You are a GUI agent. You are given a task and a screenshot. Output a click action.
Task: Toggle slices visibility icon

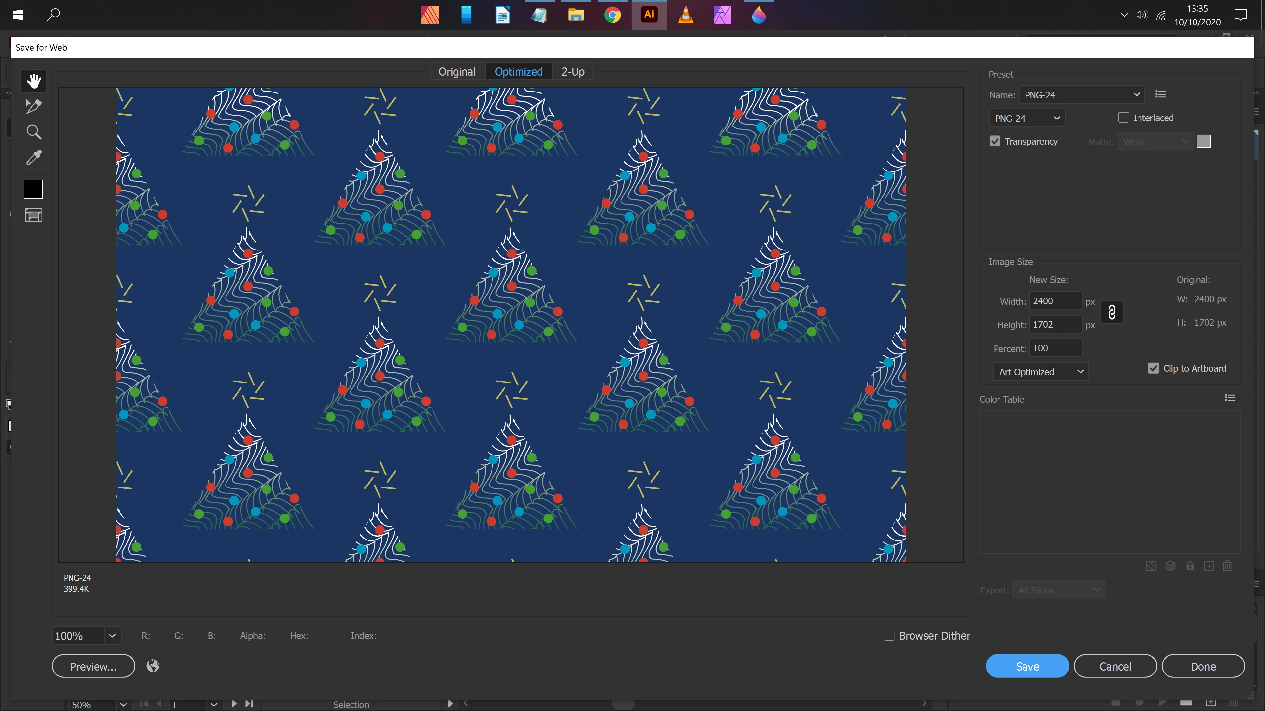(33, 215)
